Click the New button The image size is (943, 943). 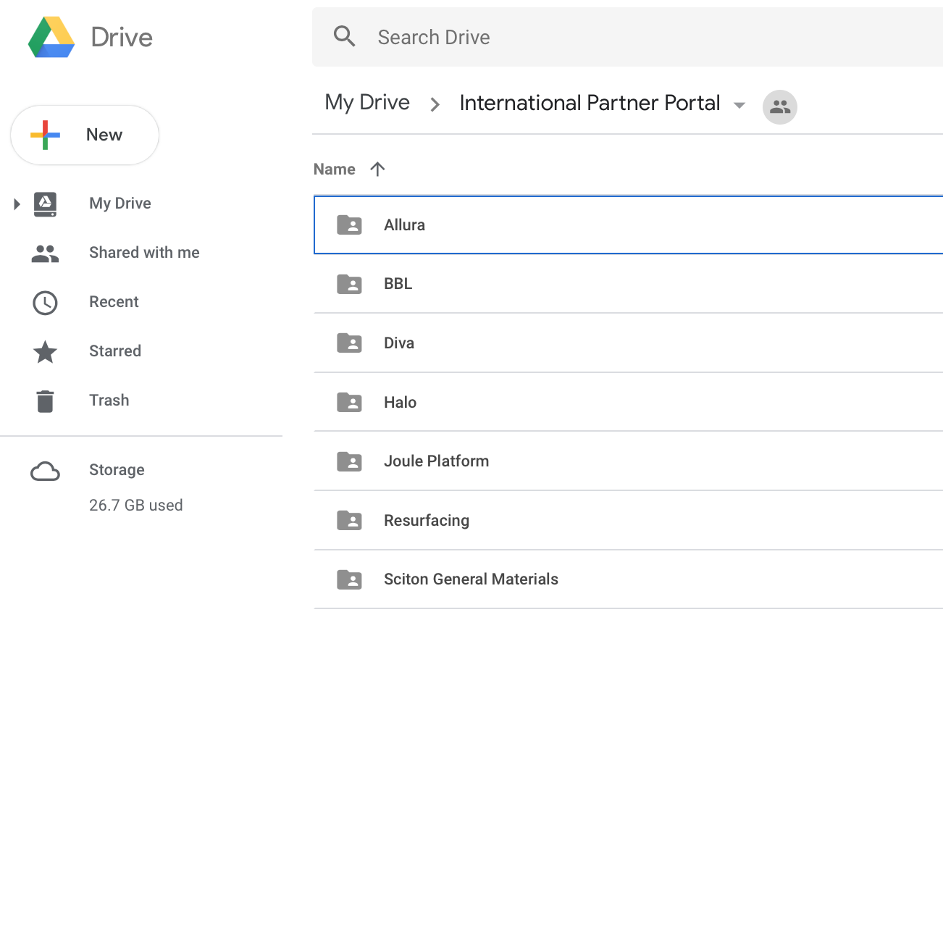(85, 135)
